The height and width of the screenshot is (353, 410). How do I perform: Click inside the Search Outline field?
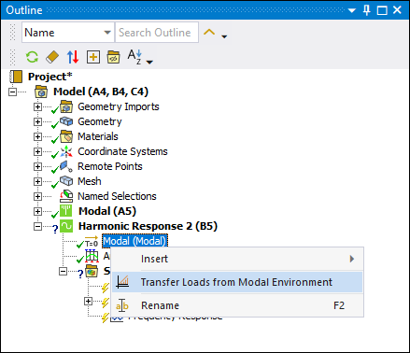point(157,33)
